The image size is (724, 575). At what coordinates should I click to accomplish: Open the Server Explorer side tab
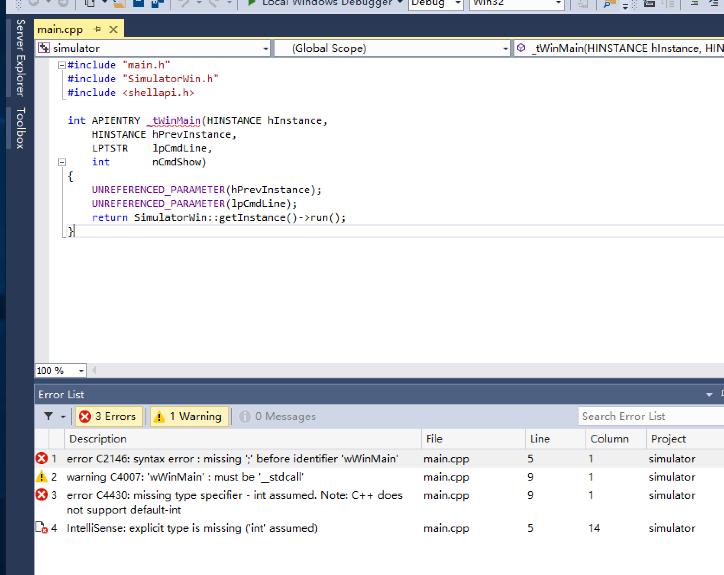tap(20, 58)
